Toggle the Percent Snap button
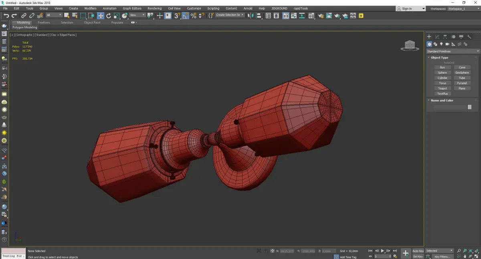481x259 pixels. tap(194, 16)
